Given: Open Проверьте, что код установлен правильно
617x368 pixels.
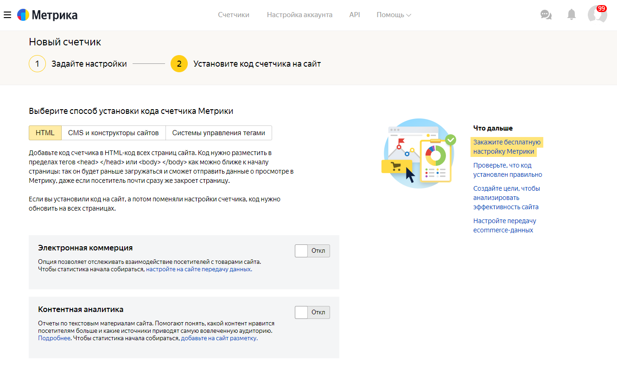Looking at the screenshot, I should 508,170.
